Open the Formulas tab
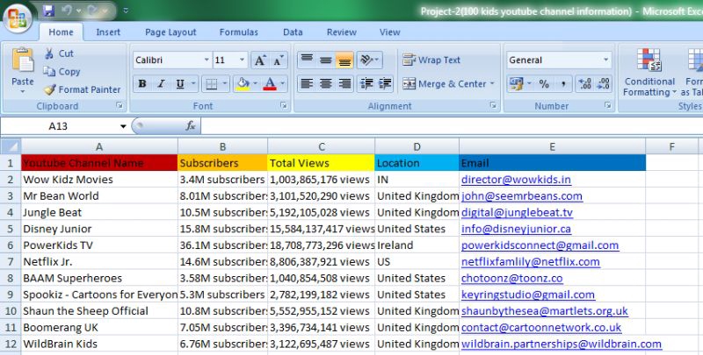Viewport: 703px width, 355px height. (238, 32)
